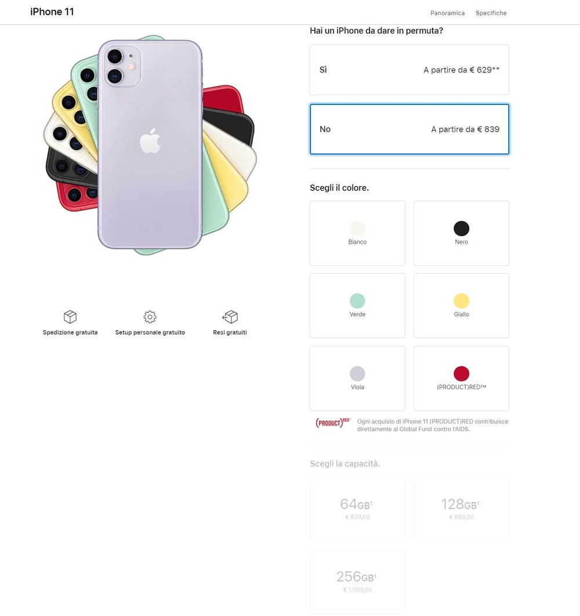Choose 256GB capacity at € 1.009,00
This screenshot has width=580, height=616.
pyautogui.click(x=358, y=582)
